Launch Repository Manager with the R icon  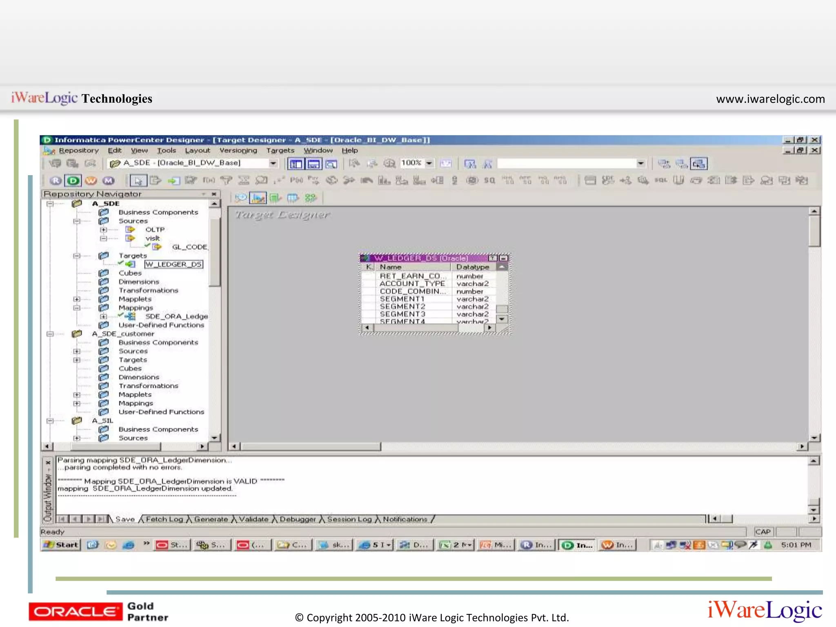click(56, 180)
